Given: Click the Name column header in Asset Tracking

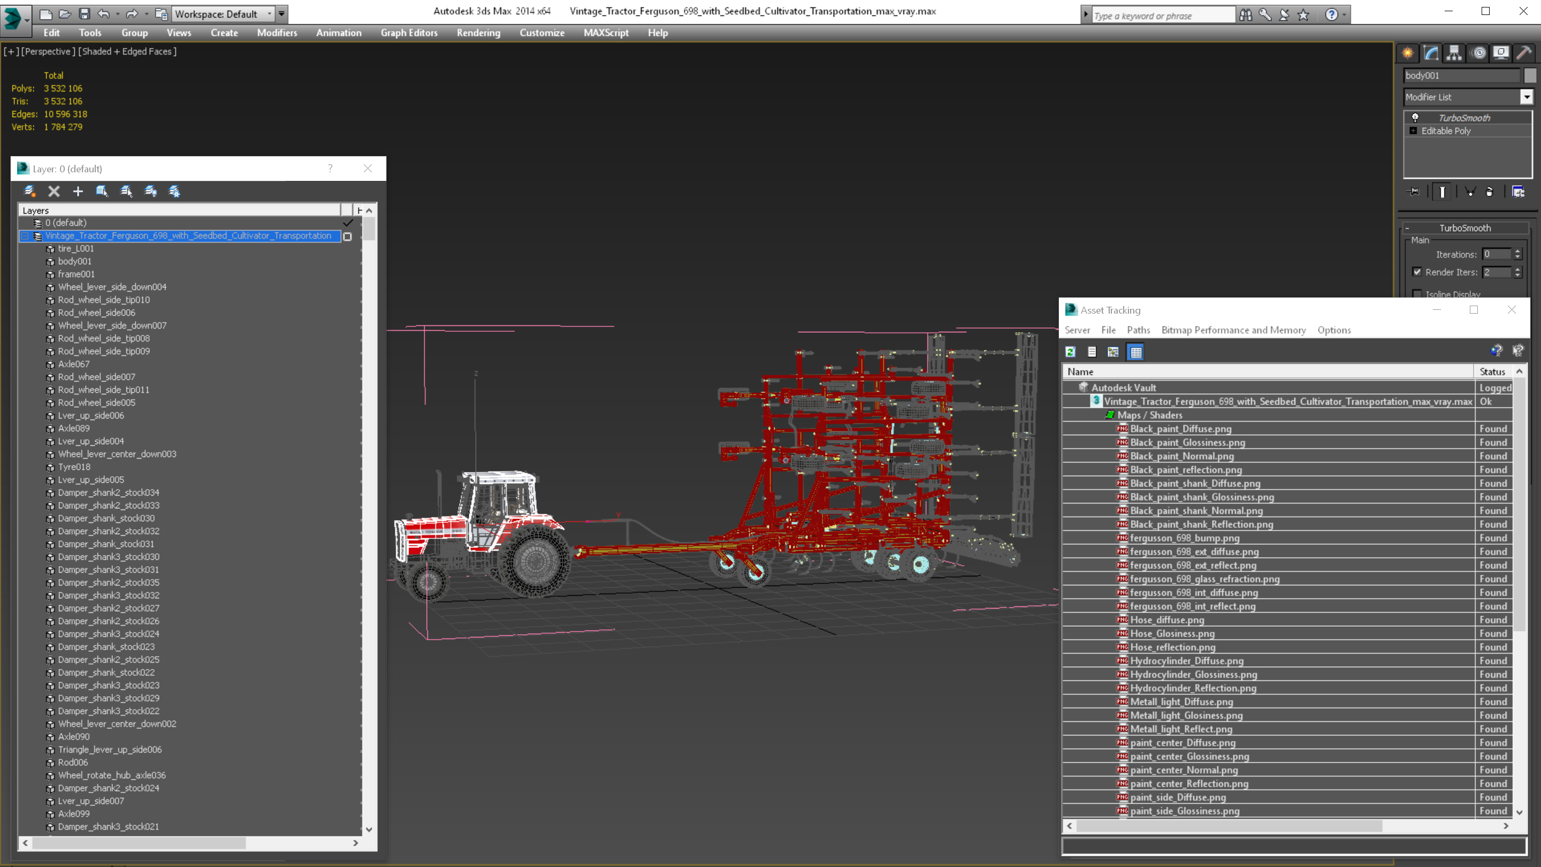Looking at the screenshot, I should [1269, 371].
